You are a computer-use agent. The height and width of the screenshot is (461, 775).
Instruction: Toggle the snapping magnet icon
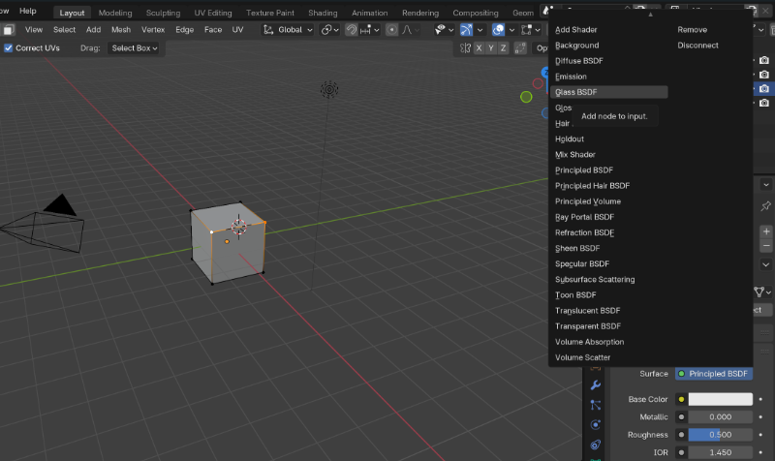click(x=351, y=30)
